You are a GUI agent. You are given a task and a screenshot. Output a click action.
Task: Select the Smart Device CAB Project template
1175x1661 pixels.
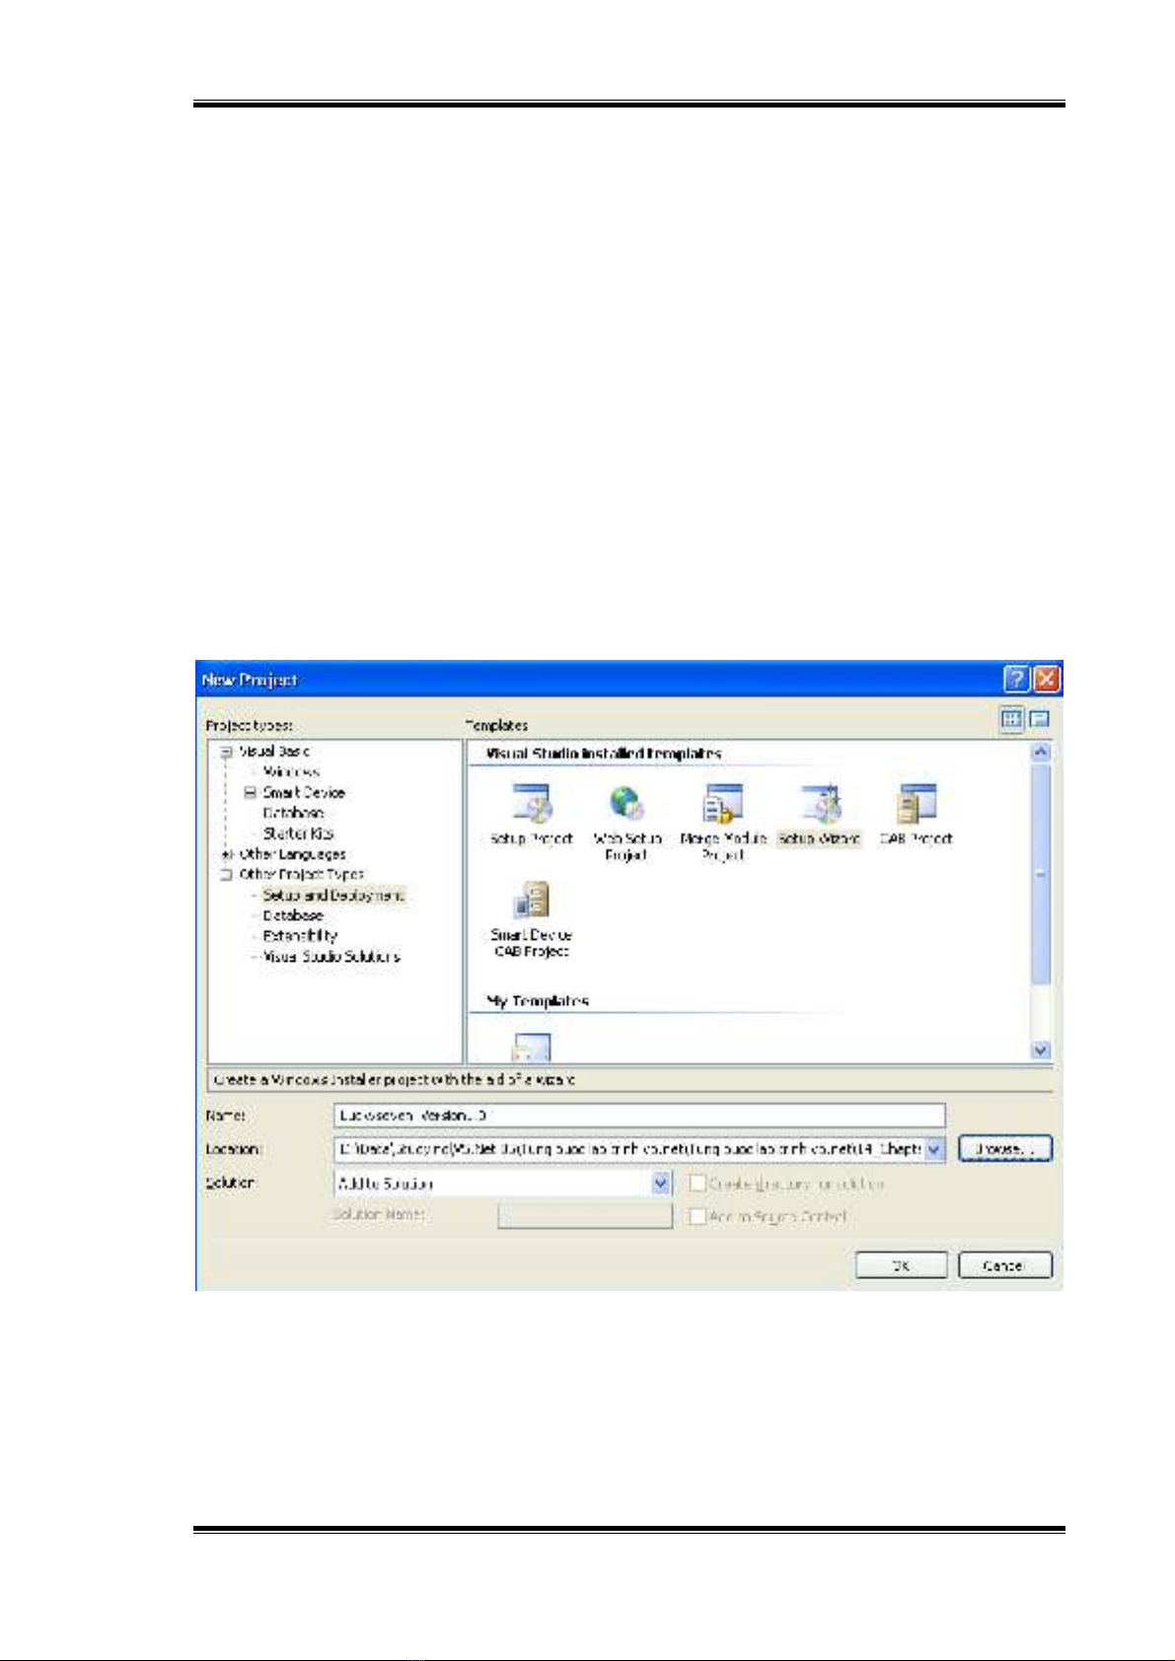(531, 902)
